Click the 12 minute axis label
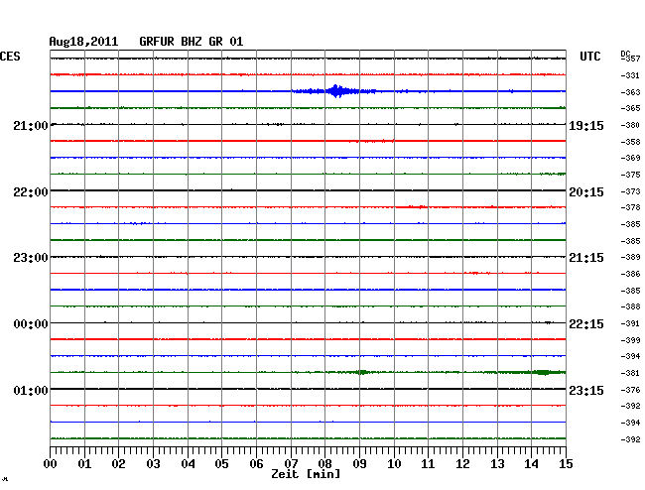Viewport: 645px width, 490px height. [462, 464]
